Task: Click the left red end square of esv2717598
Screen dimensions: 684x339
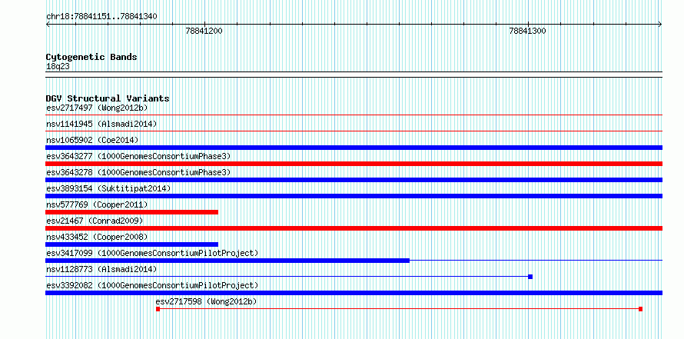Action: pos(158,309)
